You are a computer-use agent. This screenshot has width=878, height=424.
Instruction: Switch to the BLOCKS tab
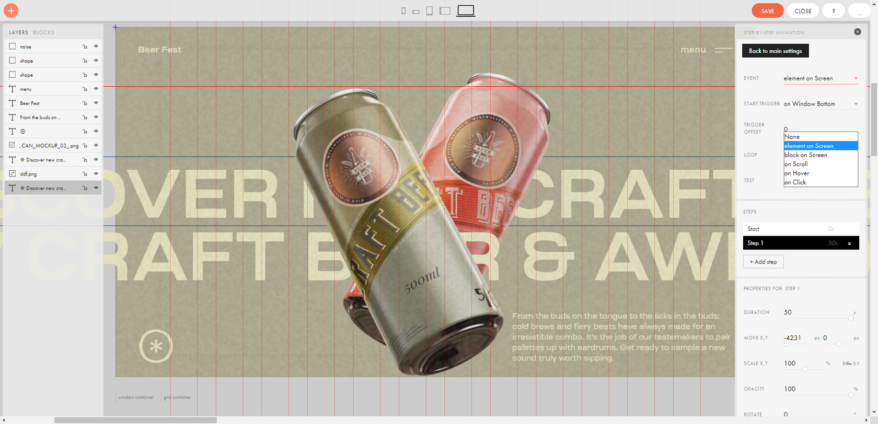coord(43,32)
